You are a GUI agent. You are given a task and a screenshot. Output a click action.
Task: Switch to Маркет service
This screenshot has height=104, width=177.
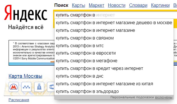[96, 5]
